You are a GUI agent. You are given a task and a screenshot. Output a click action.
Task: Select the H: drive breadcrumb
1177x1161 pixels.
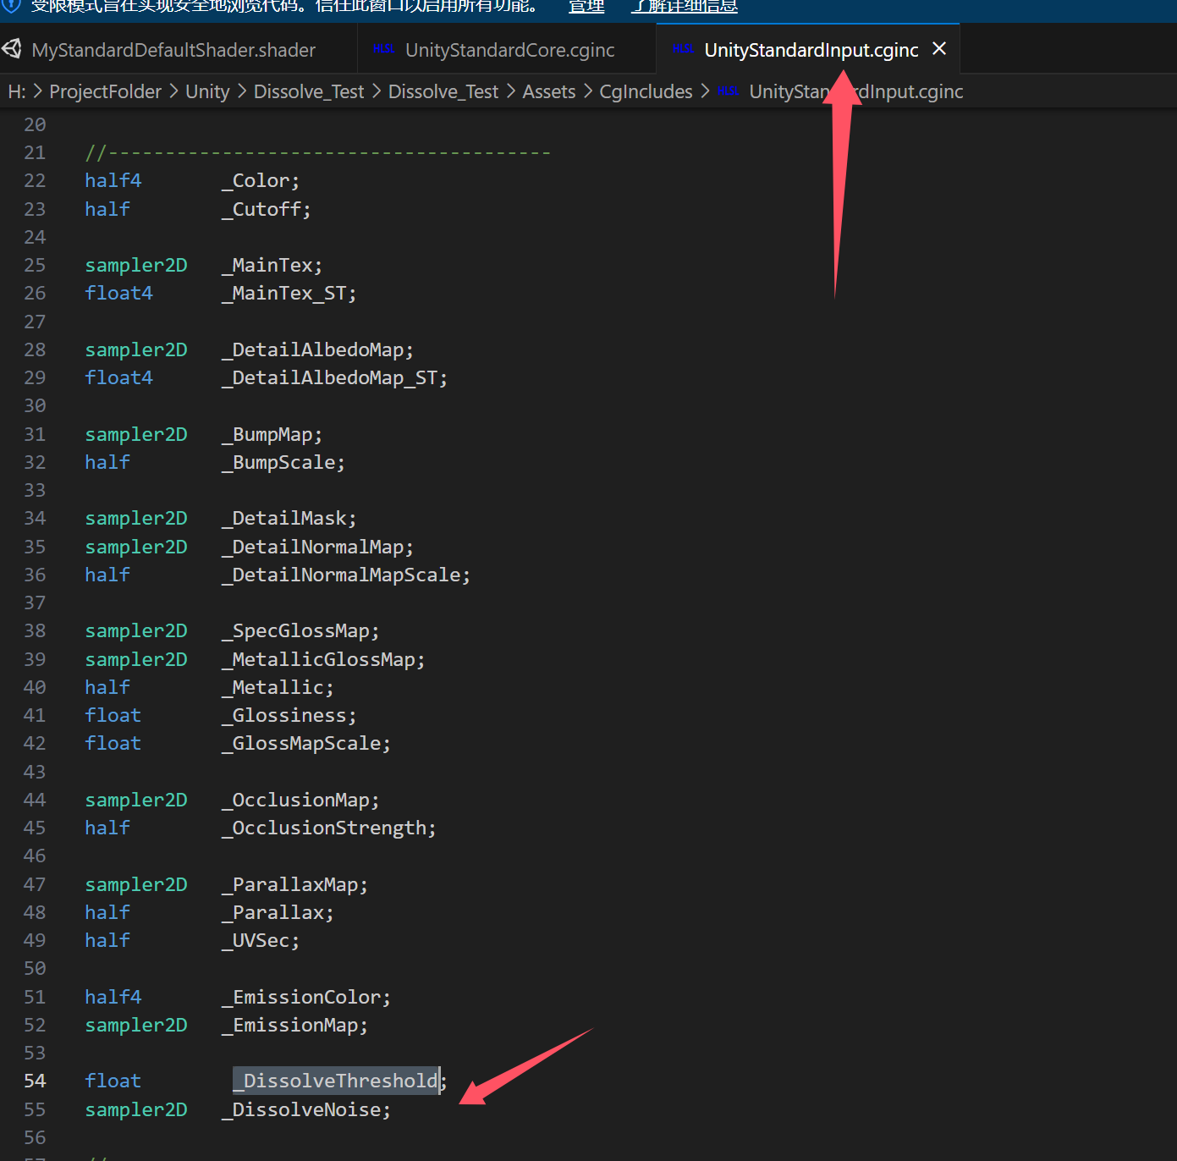coord(16,91)
